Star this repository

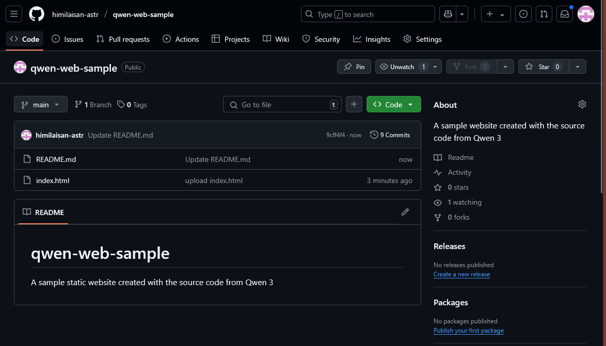[543, 67]
